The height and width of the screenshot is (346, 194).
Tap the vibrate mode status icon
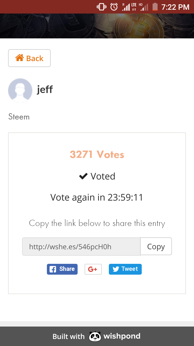click(102, 7)
